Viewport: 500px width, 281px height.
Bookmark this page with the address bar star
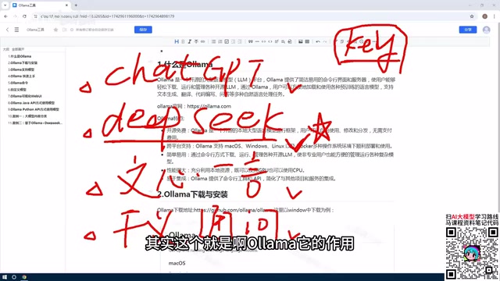[x=472, y=16]
